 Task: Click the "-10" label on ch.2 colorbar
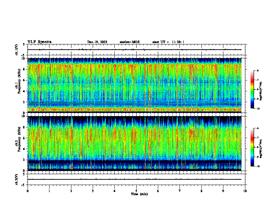click(x=258, y=166)
